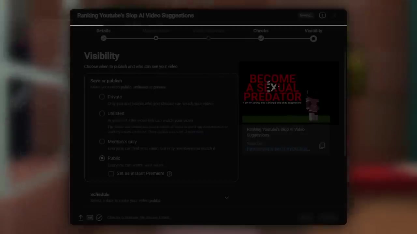Choose the Members only radio button
This screenshot has width=417, height=234.
[x=102, y=142]
